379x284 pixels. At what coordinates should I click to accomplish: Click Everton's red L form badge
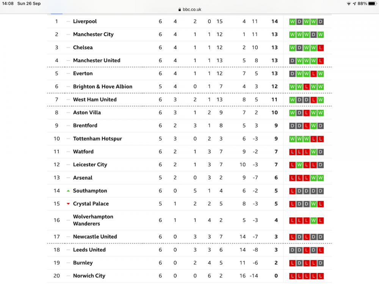[313, 74]
